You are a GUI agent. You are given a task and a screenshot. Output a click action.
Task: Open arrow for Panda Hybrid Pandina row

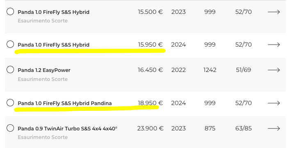pyautogui.click(x=274, y=103)
